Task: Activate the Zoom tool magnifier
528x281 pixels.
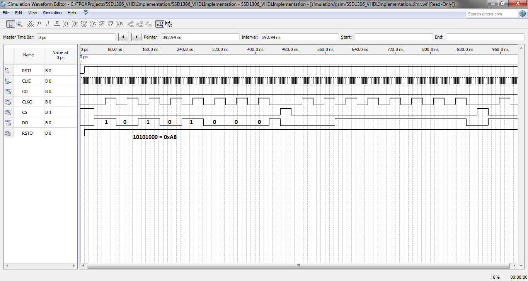Action: (19, 24)
